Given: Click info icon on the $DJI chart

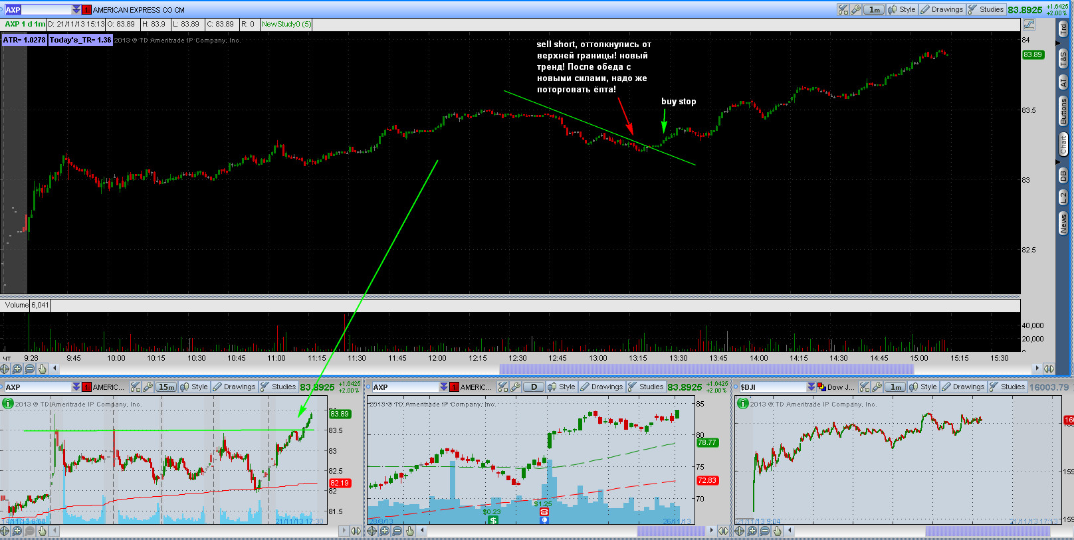Looking at the screenshot, I should coord(743,403).
